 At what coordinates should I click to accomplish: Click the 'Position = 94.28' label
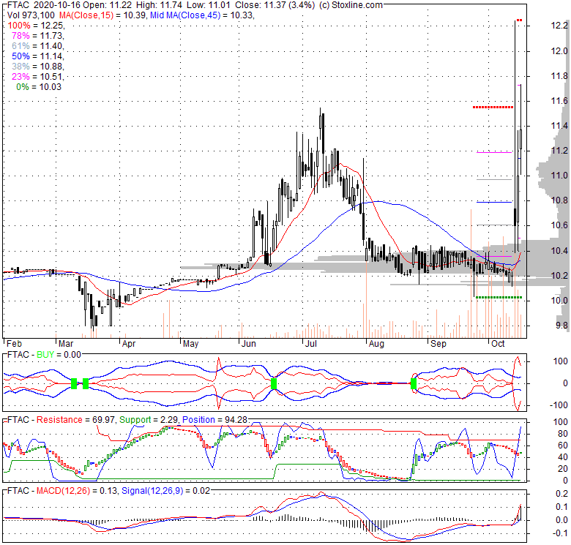pos(214,420)
